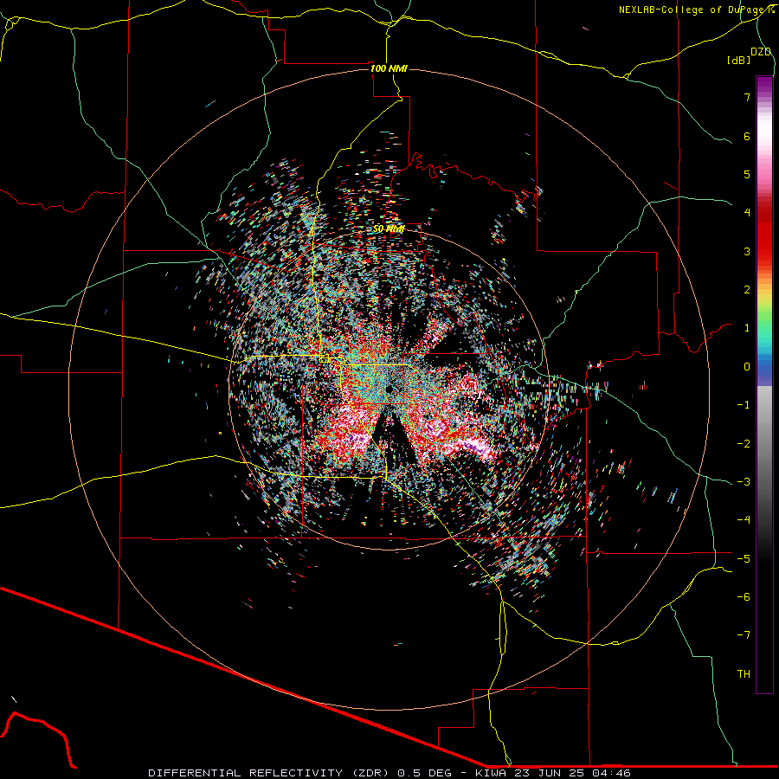This screenshot has width=779, height=779.
Task: Click the legend value 6
Action: (x=747, y=136)
